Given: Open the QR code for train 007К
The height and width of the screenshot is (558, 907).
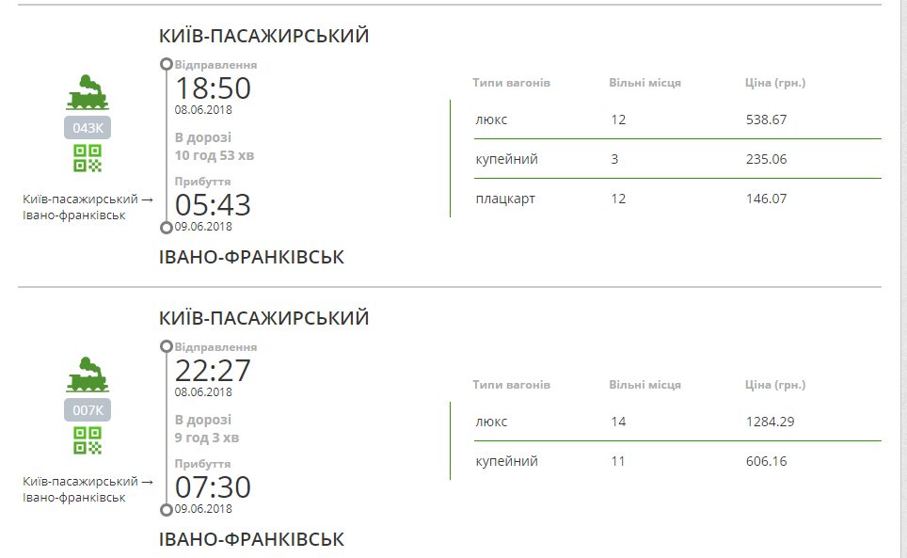Looking at the screenshot, I should (x=88, y=441).
